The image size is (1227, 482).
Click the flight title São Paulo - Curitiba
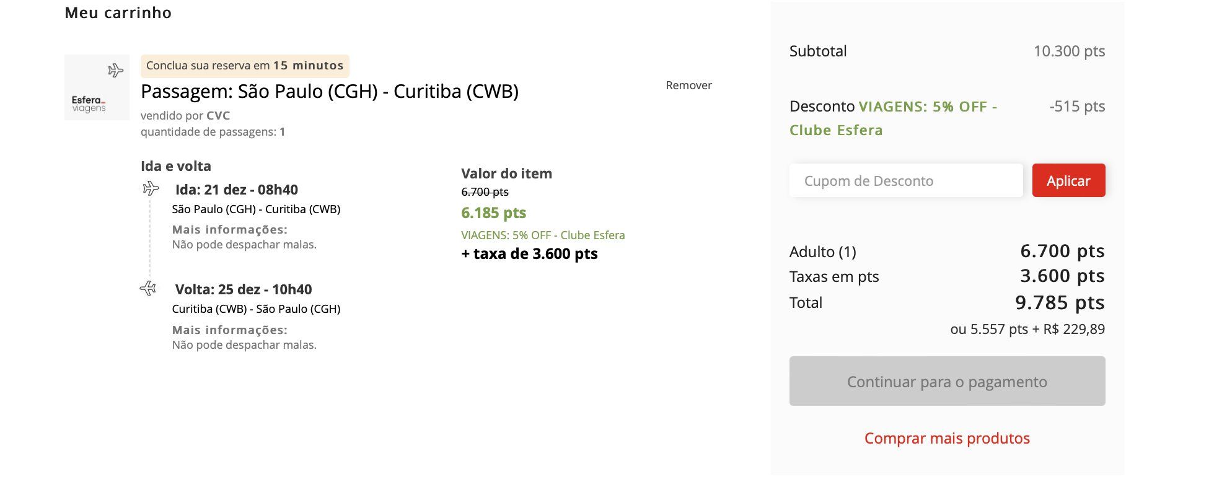[330, 92]
